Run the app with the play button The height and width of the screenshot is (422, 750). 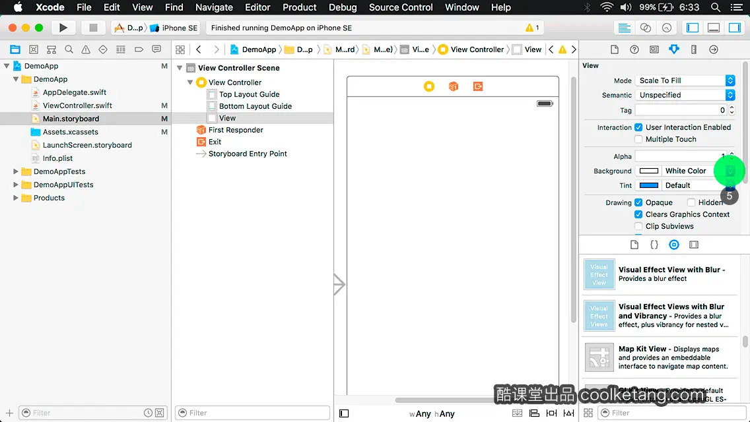click(x=63, y=28)
